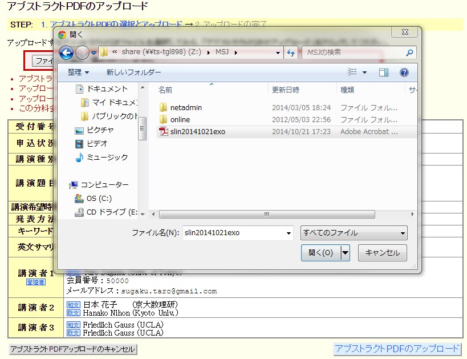Viewport: 467px width, 359px height.
Task: Click 新しいフォルダー to create a folder
Action: 133,72
